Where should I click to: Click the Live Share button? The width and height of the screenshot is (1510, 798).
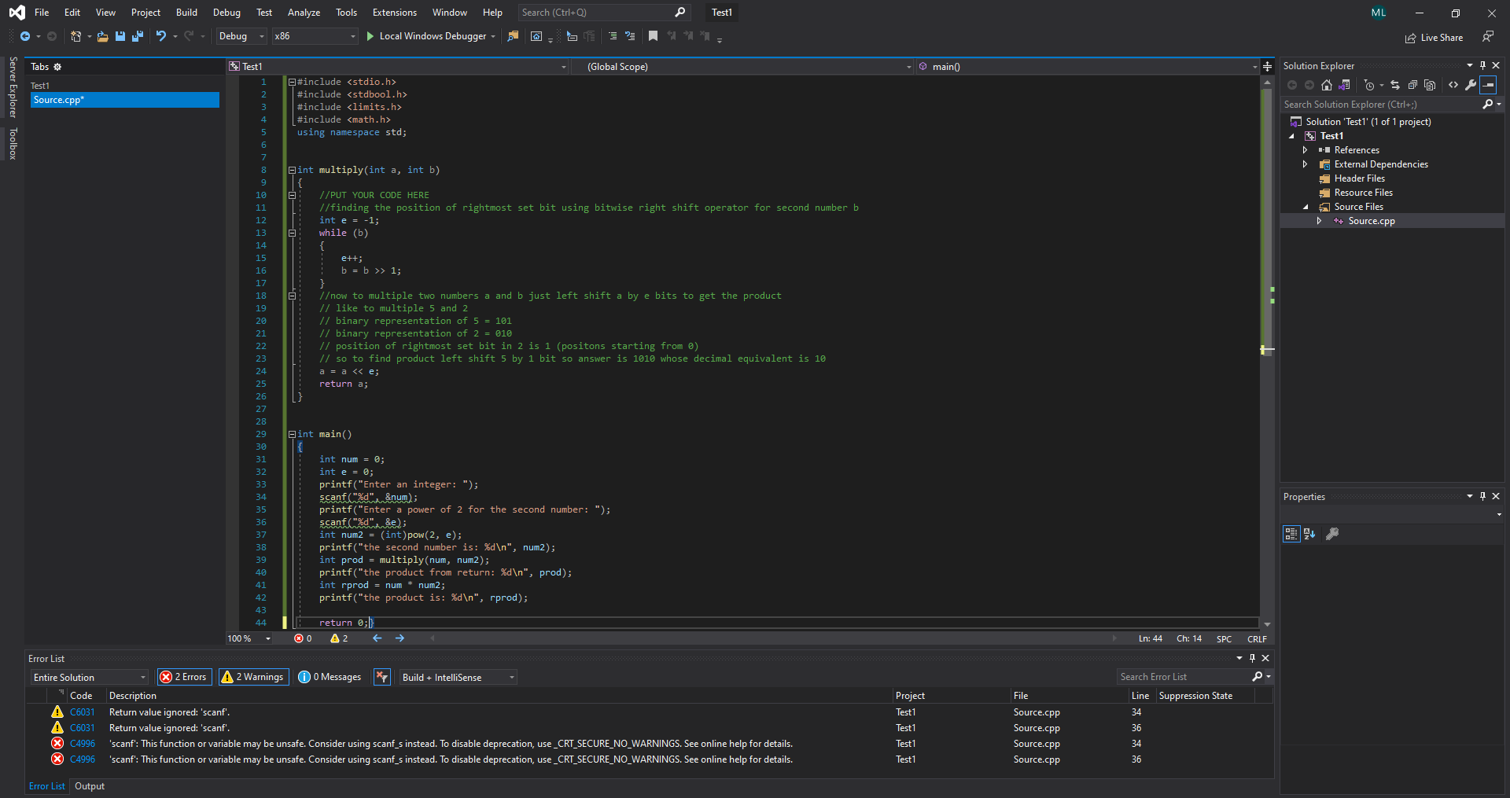tap(1434, 37)
